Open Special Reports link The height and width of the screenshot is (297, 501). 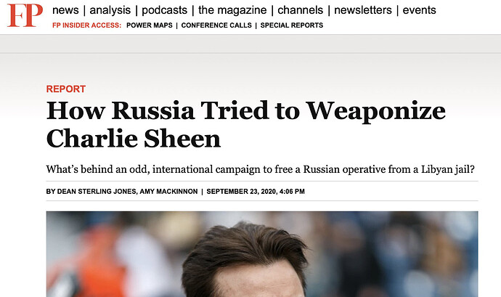click(292, 25)
